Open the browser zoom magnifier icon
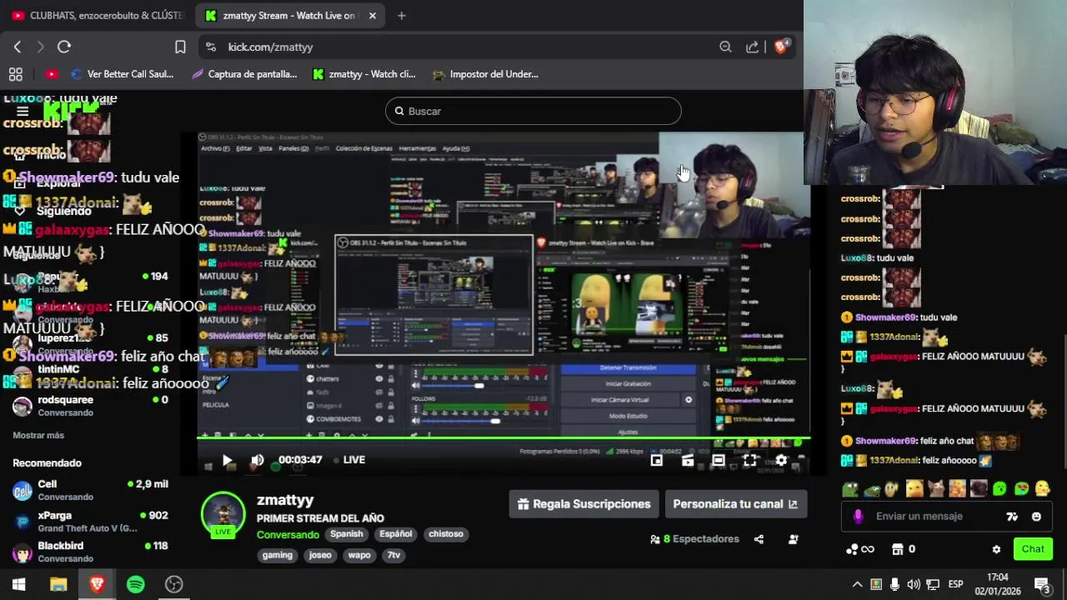This screenshot has width=1067, height=600. 725,47
